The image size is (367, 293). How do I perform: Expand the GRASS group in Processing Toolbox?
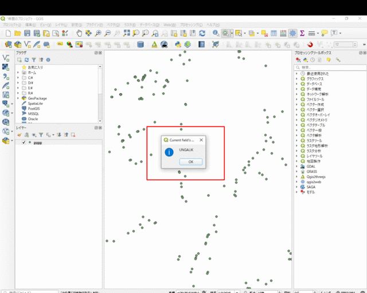297,172
